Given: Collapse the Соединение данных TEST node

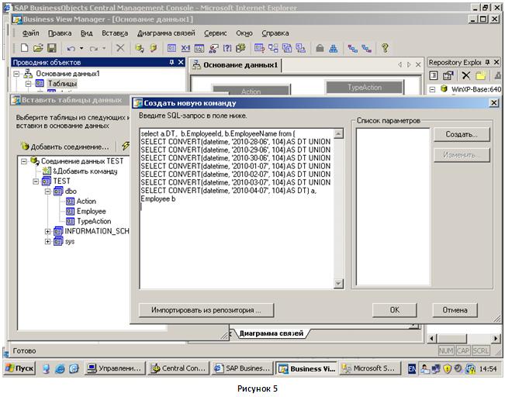Looking at the screenshot, I should pyautogui.click(x=24, y=161).
